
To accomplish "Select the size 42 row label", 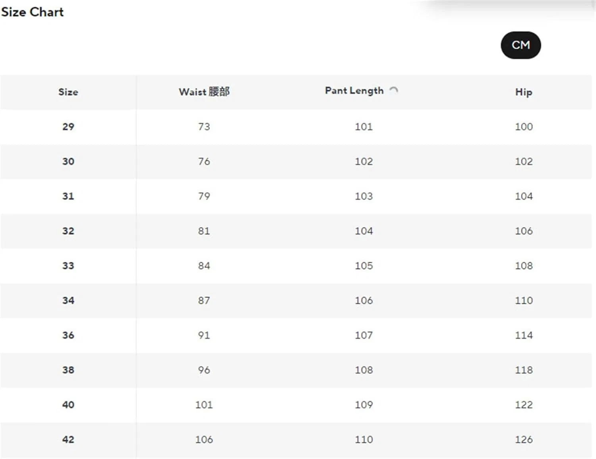I will [x=68, y=440].
